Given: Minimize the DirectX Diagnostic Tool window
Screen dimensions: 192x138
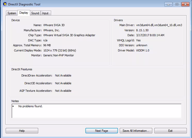Looking at the screenshot, I should coord(168,4).
